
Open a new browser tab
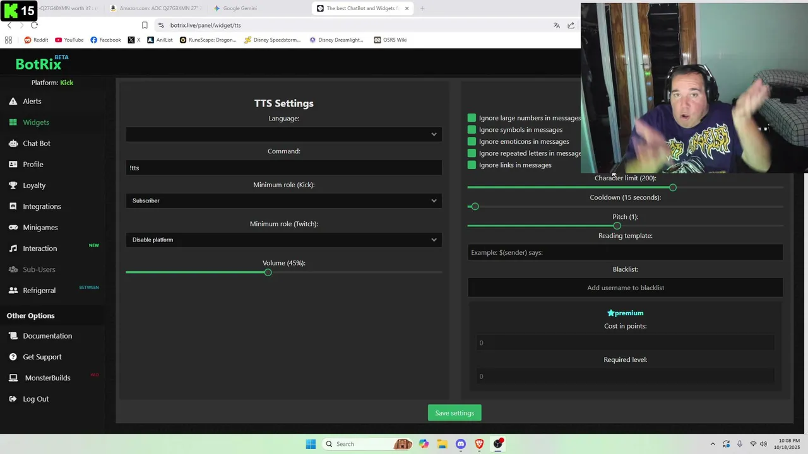pos(422,8)
